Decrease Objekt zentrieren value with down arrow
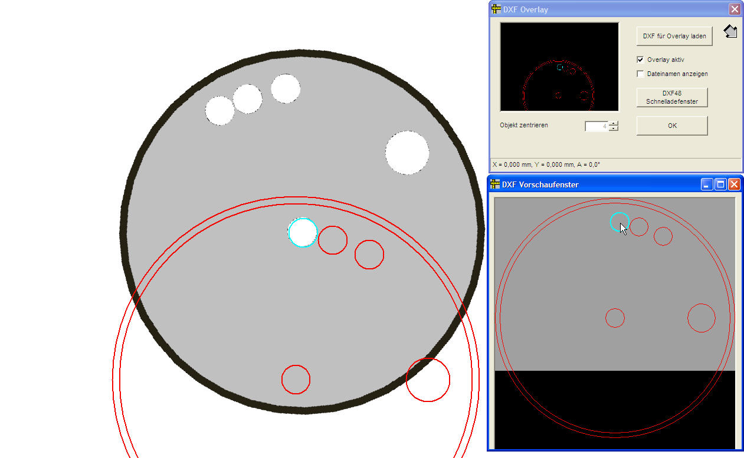The width and height of the screenshot is (744, 458). [x=614, y=128]
